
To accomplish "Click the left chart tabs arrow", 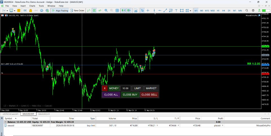I will point(265,114).
